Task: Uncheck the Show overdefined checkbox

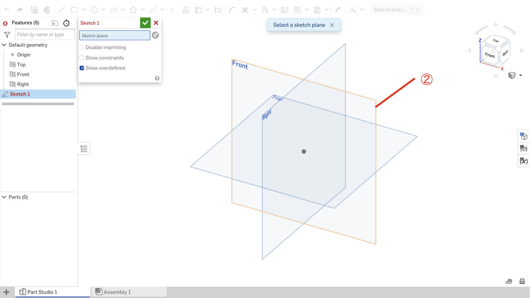Action: 82,68
